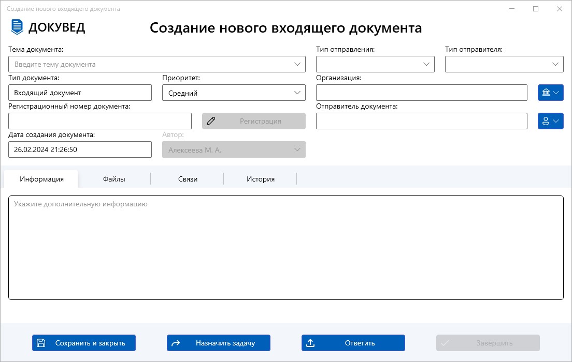Open the Связи tab
The image size is (572, 362).
pyautogui.click(x=187, y=178)
